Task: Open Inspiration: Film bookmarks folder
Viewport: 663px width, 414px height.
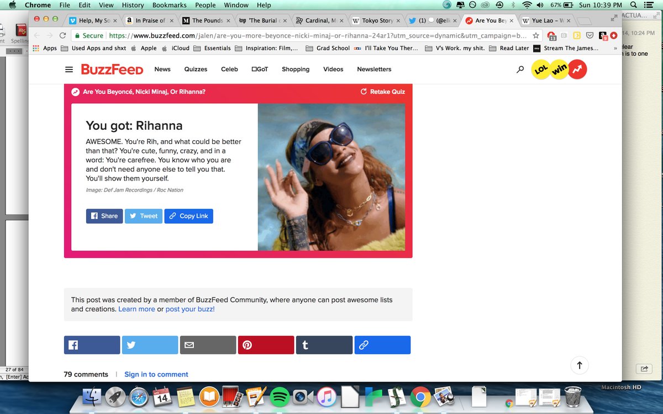Action: (x=266, y=48)
